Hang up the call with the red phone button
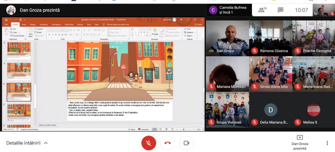Image resolution: width=335 pixels, height=152 pixels. 167,143
